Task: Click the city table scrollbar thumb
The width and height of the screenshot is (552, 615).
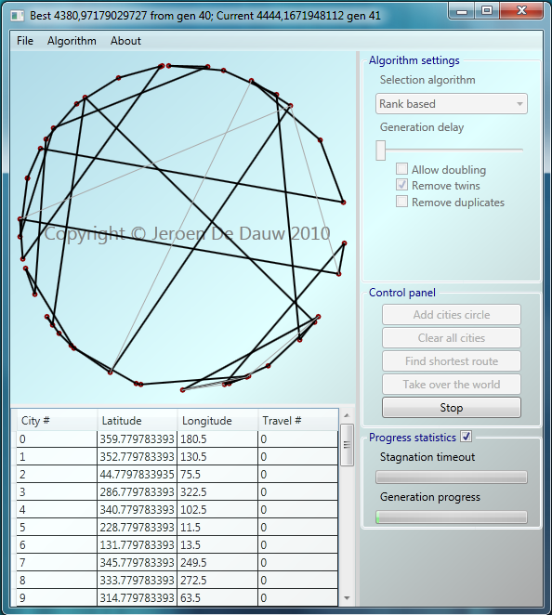Action: coord(347,445)
